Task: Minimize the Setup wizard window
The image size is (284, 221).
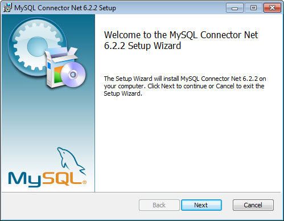Action: click(234, 8)
